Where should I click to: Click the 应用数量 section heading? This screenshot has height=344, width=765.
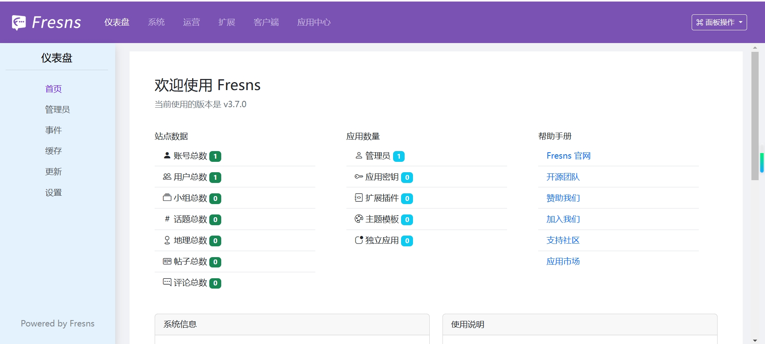coord(363,136)
